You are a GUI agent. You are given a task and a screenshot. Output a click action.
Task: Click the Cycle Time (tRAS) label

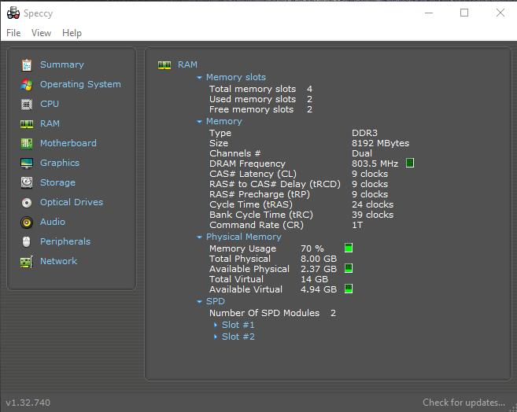pos(251,204)
